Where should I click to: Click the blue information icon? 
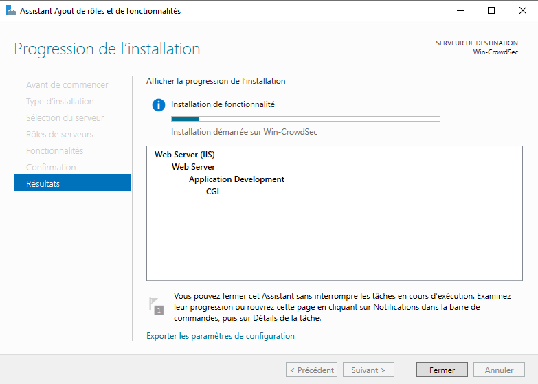(x=159, y=105)
